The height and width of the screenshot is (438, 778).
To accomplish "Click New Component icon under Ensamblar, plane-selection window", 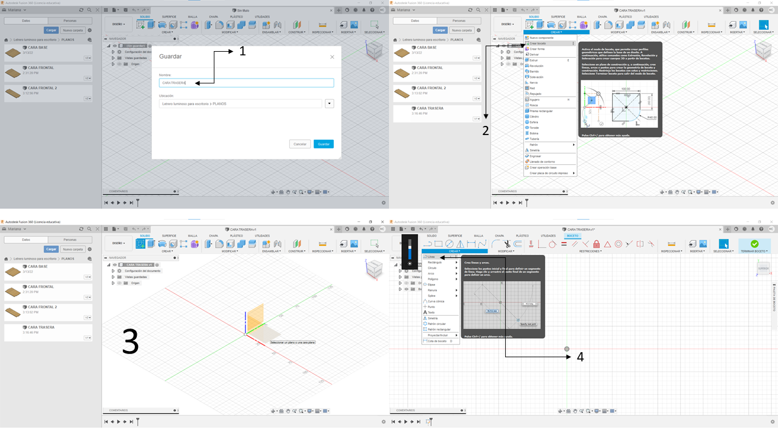I will click(x=265, y=243).
